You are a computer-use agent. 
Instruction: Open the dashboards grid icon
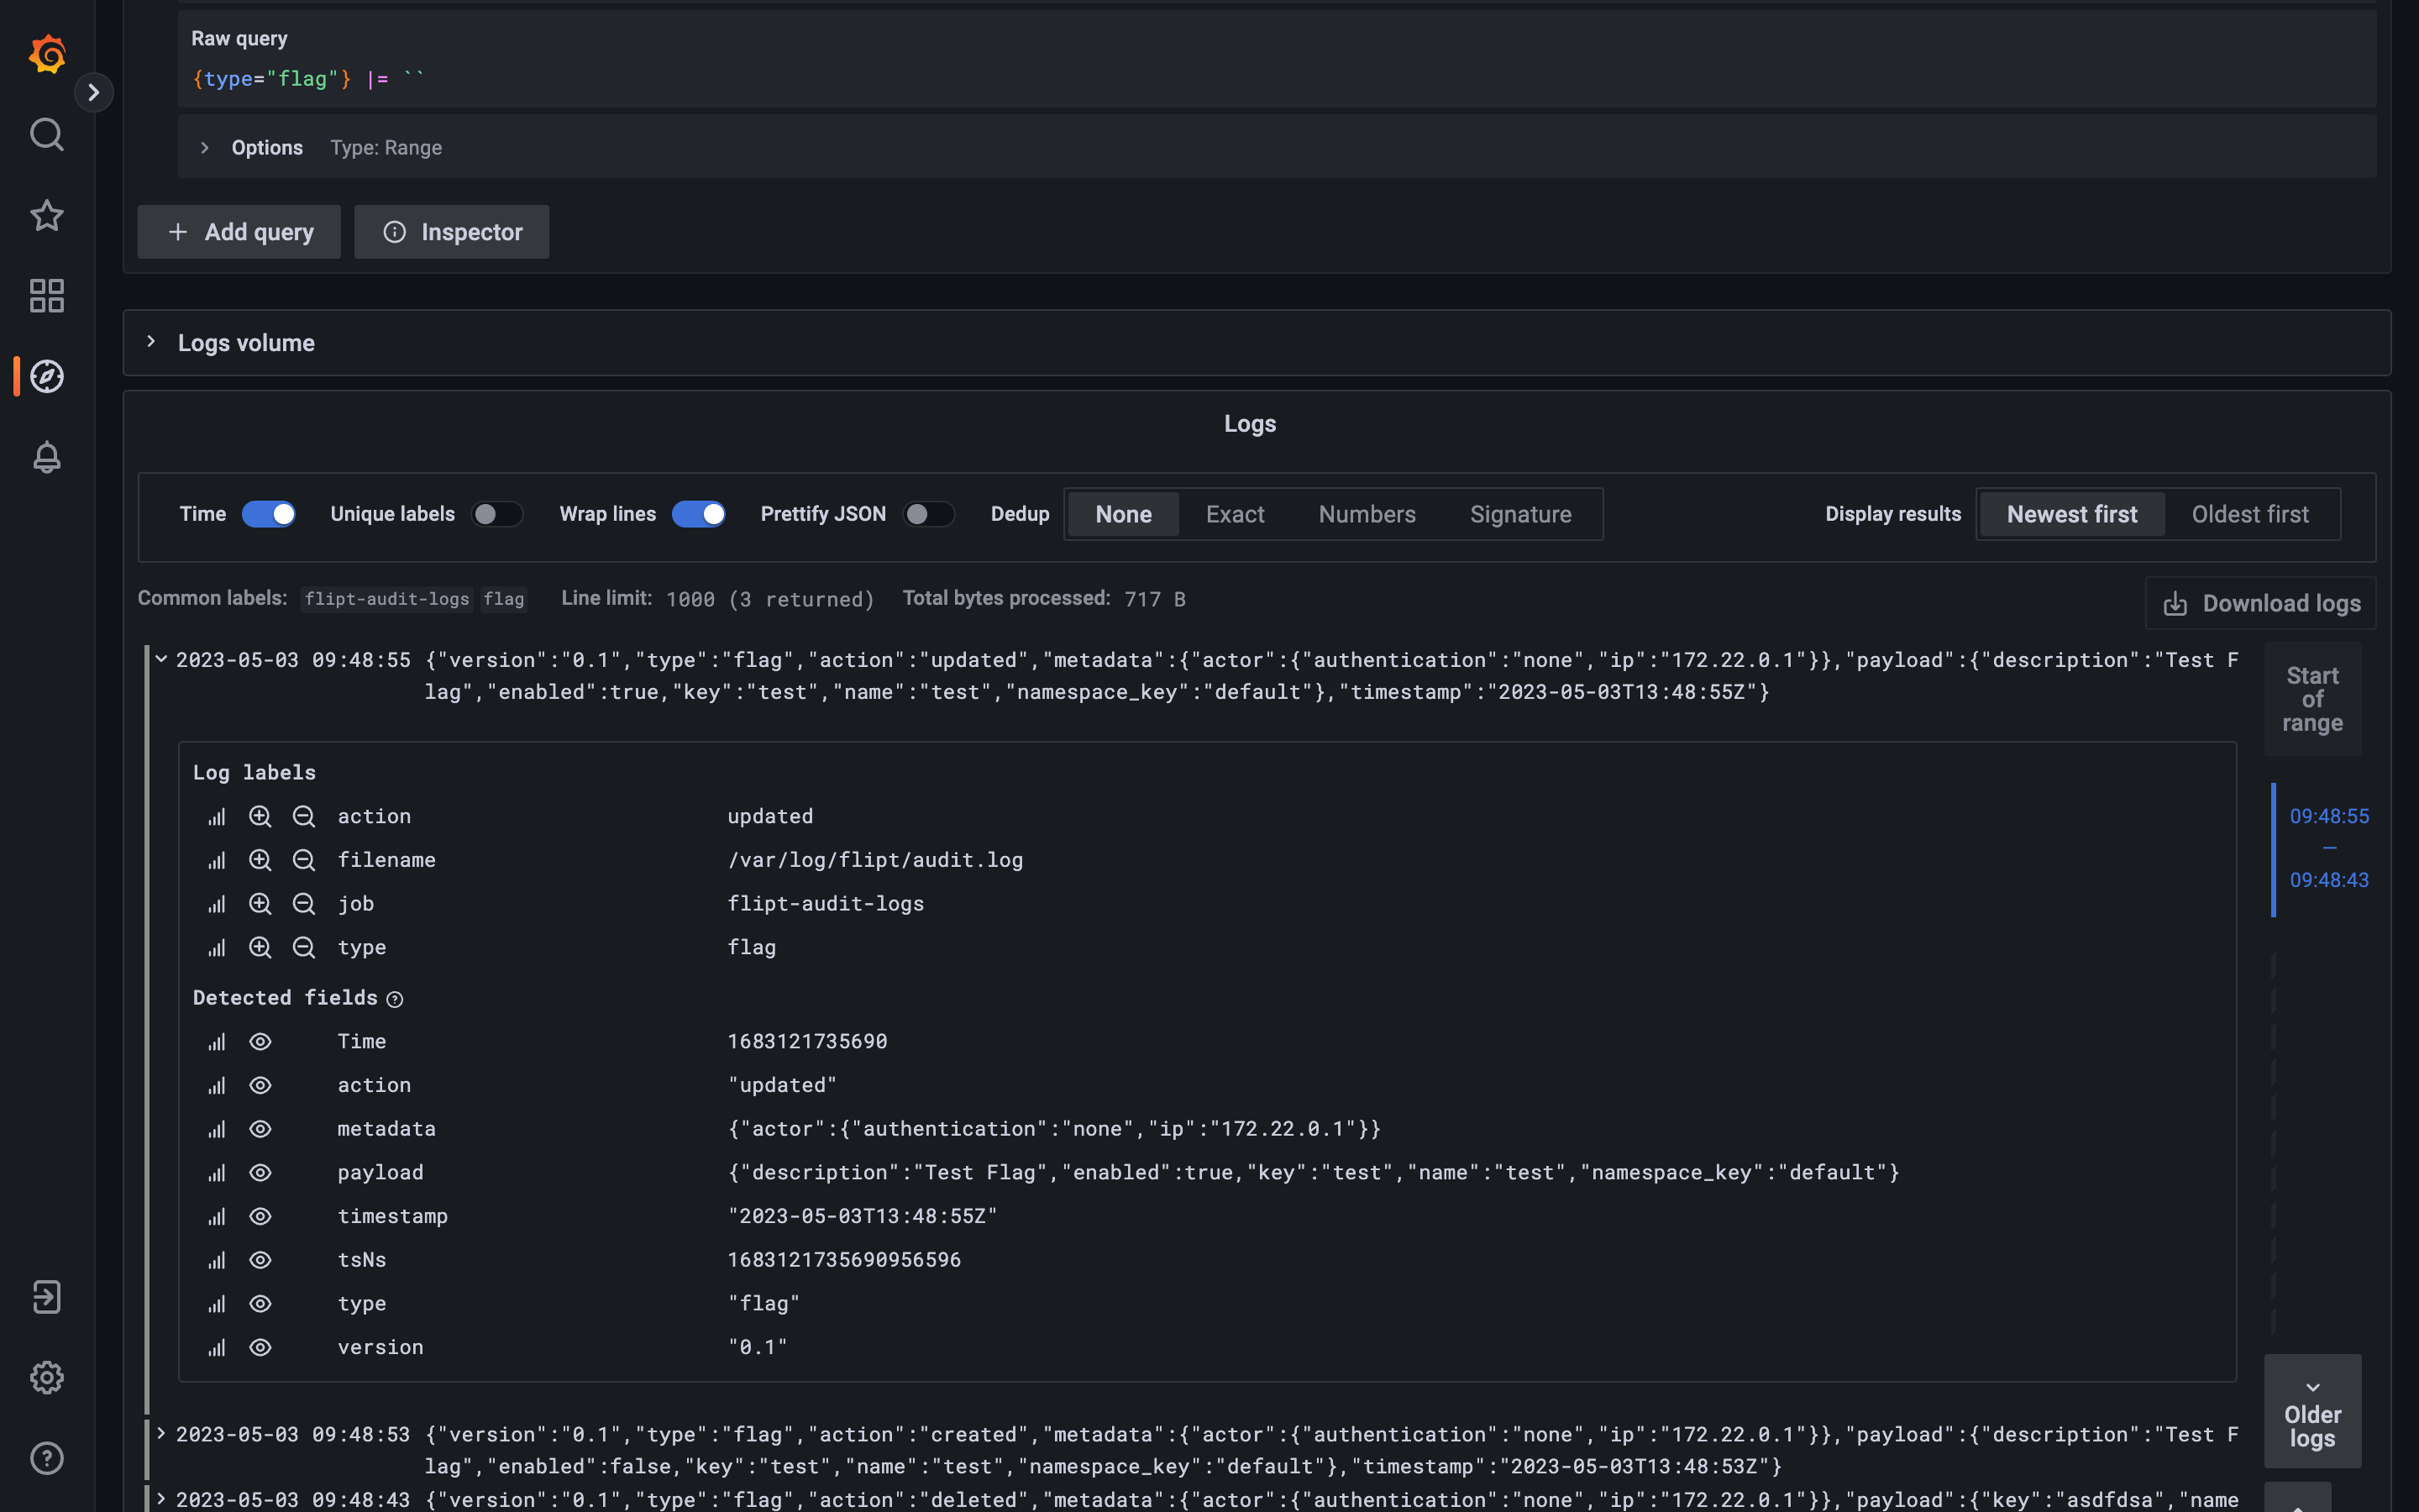47,296
